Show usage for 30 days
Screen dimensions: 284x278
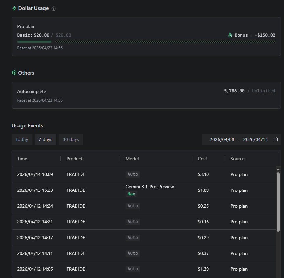pyautogui.click(x=71, y=139)
